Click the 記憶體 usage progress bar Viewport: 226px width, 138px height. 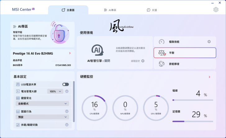(x=193, y=122)
